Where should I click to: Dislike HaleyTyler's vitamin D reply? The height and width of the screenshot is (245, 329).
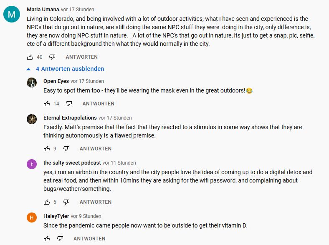point(60,239)
